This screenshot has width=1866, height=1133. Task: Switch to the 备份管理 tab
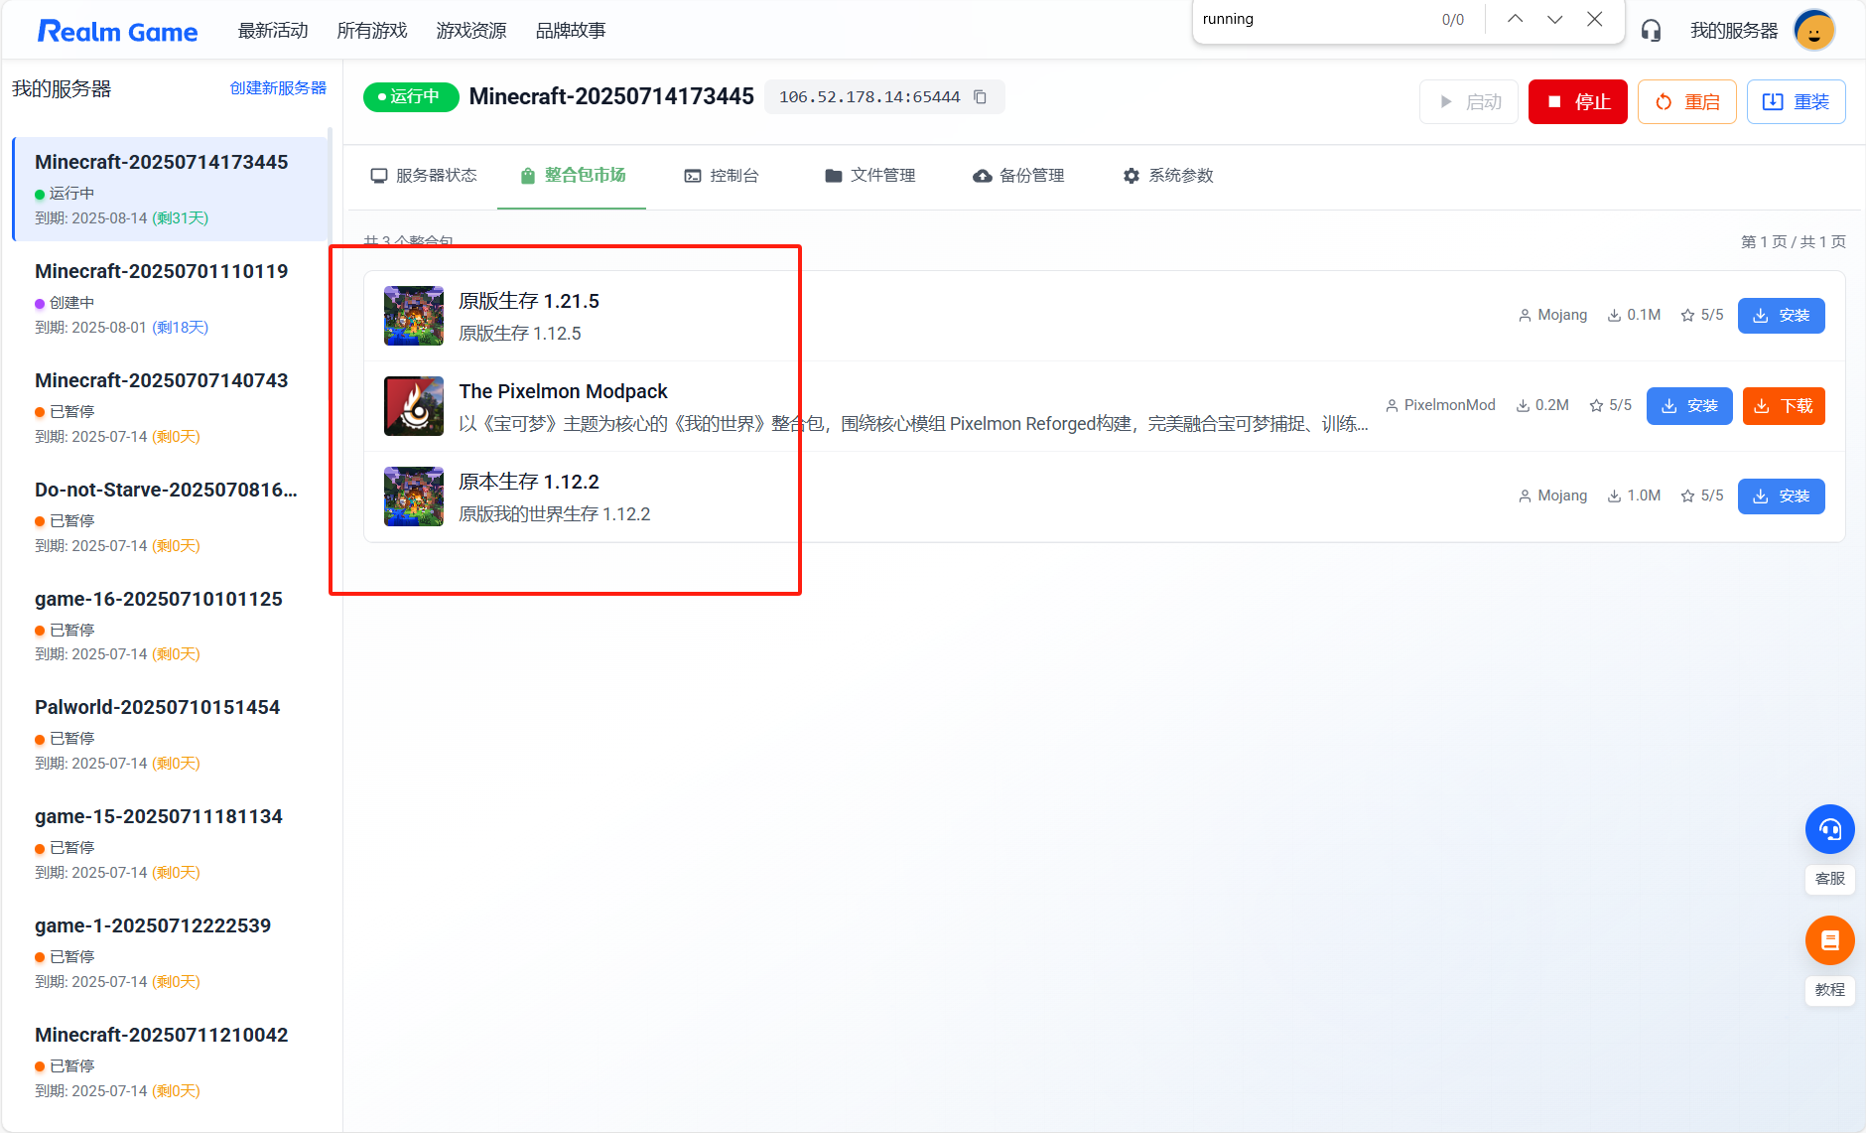[x=1019, y=176]
